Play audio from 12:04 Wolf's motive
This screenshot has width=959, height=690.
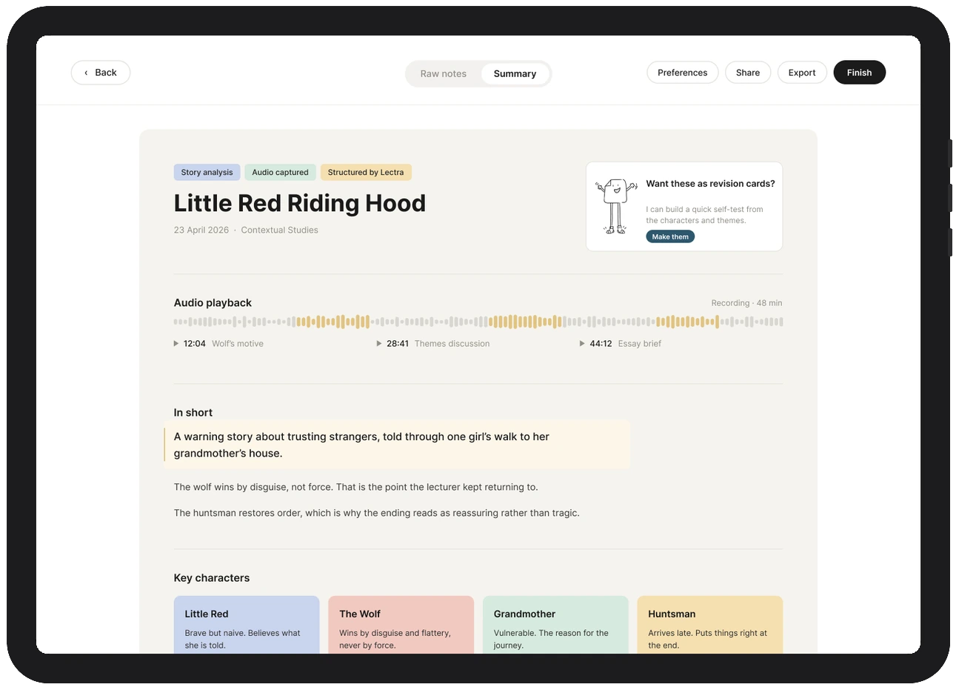click(218, 344)
